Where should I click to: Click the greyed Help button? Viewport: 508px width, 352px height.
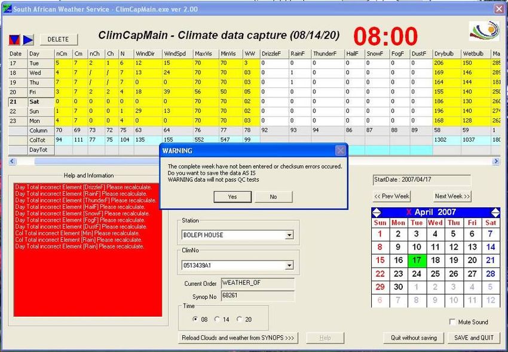[325, 338]
